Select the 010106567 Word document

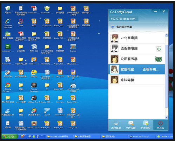60,112
